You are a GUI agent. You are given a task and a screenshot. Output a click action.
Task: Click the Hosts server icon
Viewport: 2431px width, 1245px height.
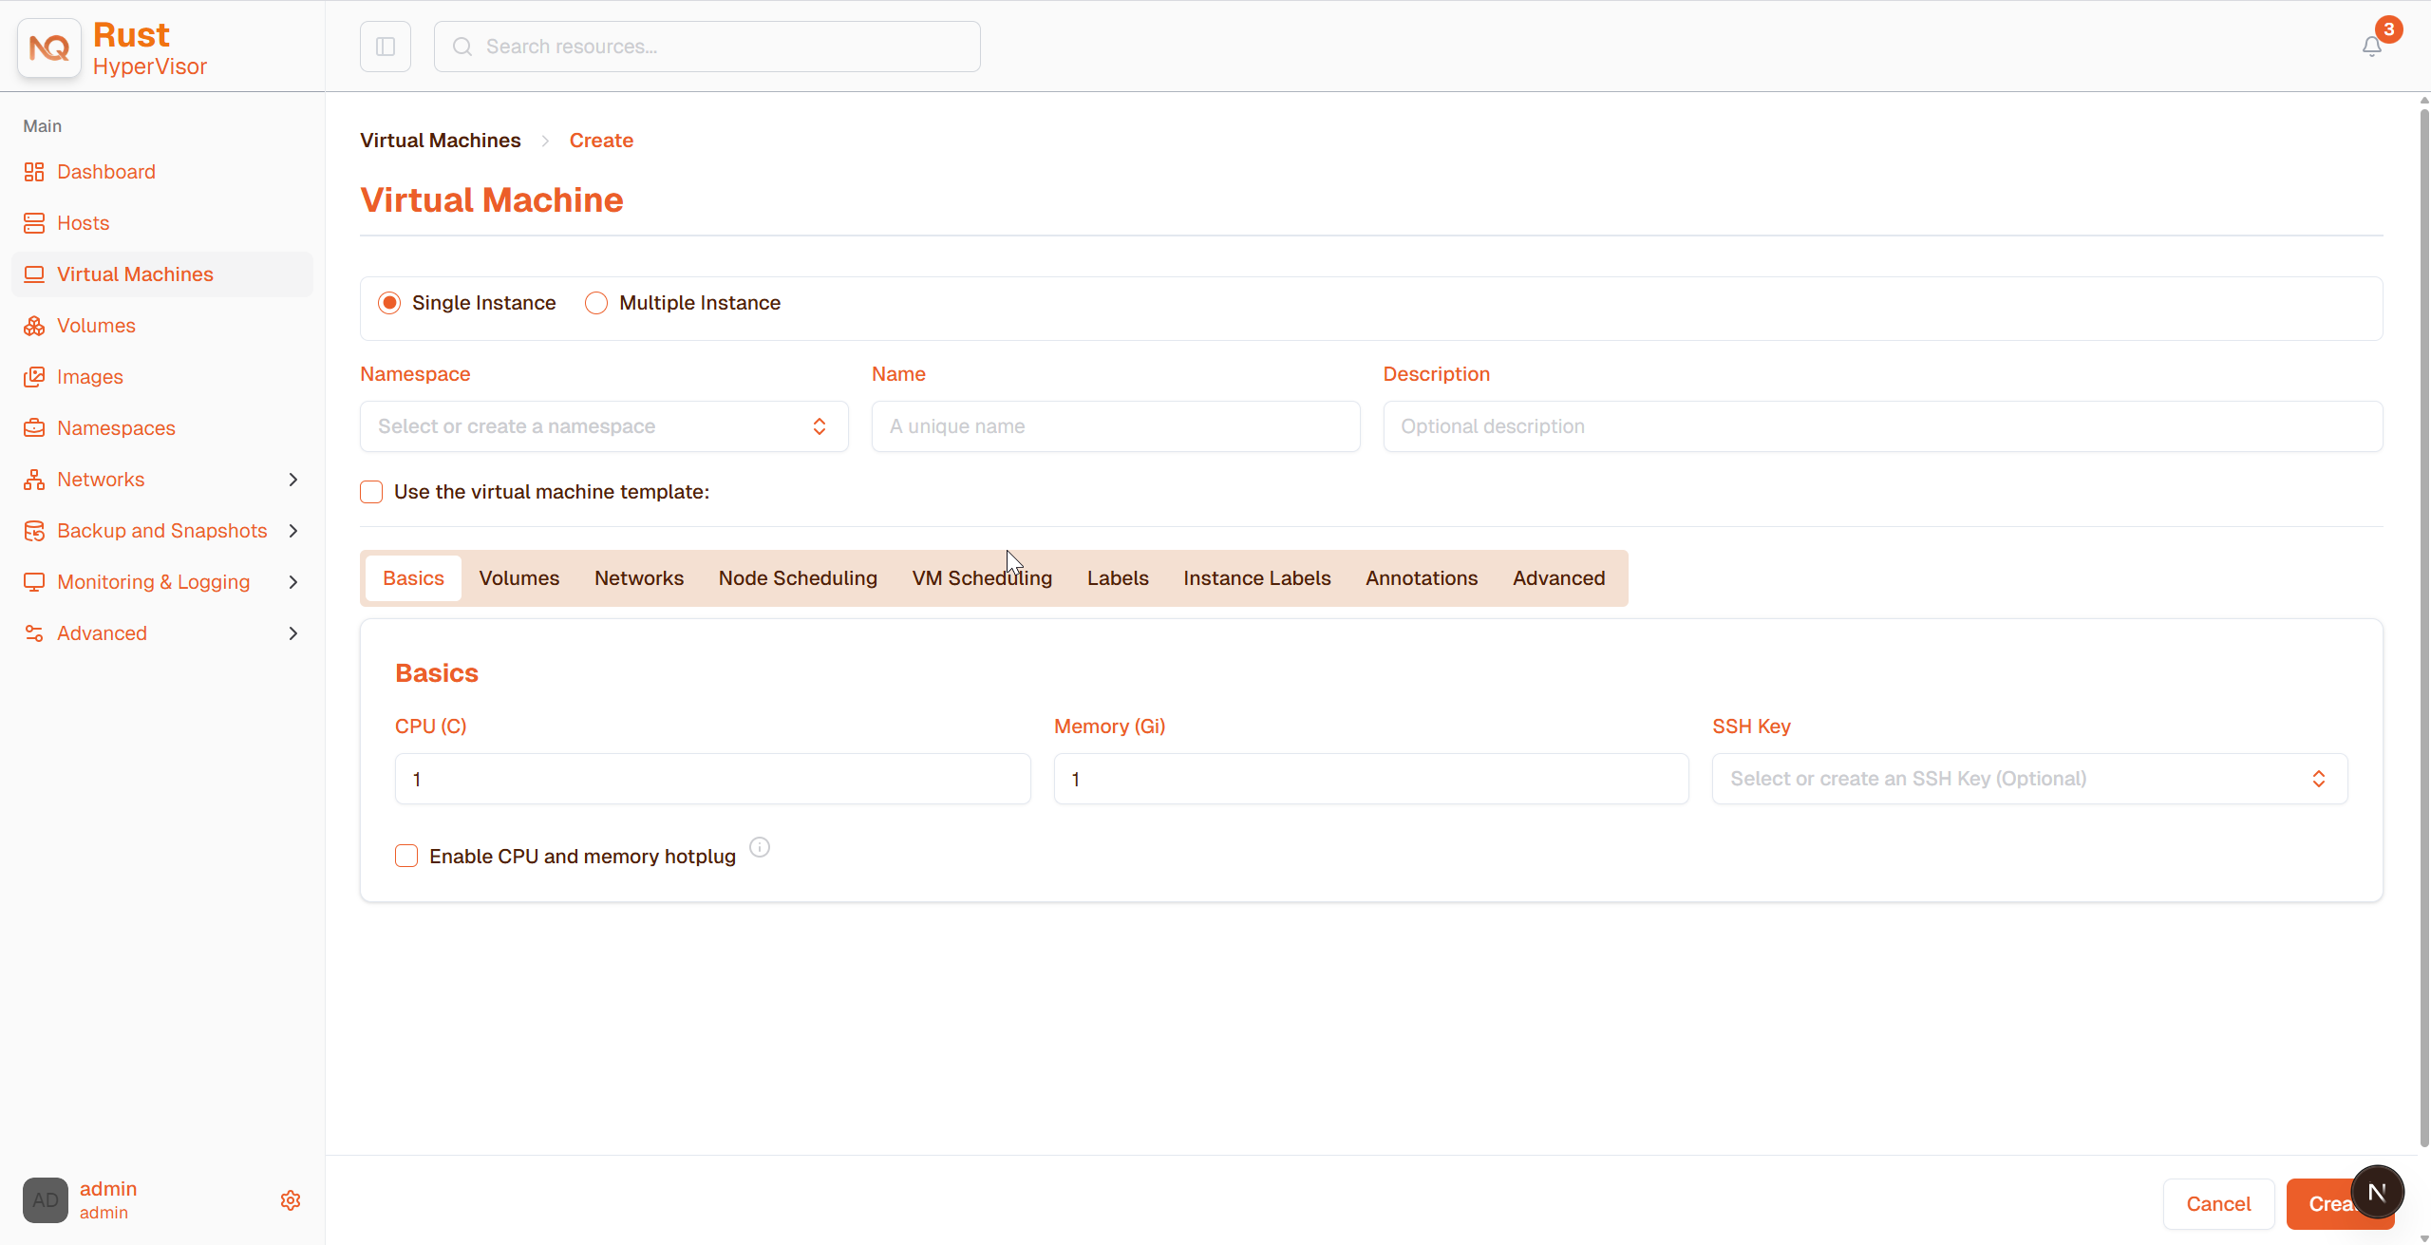(x=34, y=223)
